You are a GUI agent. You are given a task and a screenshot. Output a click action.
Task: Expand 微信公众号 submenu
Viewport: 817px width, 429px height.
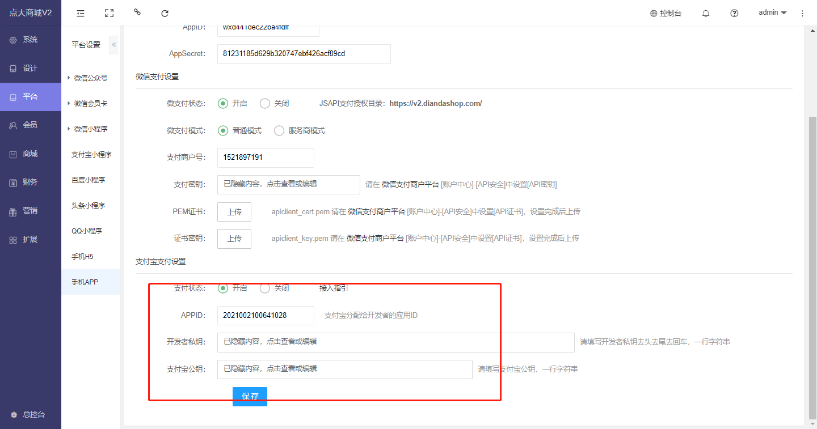coord(90,78)
